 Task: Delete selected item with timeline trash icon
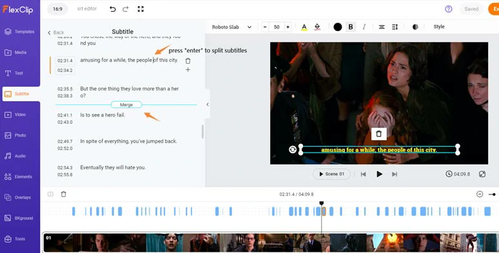(64, 194)
